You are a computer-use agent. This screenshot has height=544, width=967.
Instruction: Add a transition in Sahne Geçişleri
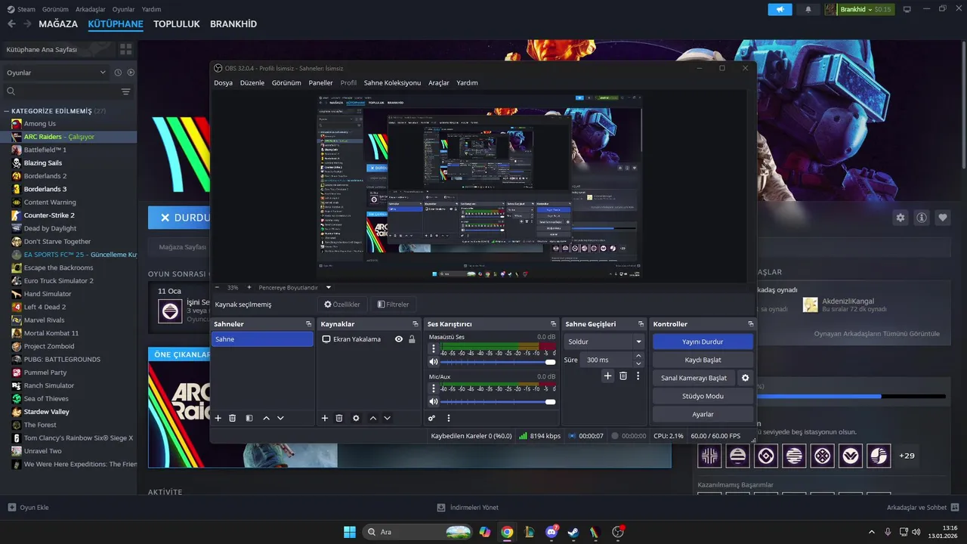point(607,376)
